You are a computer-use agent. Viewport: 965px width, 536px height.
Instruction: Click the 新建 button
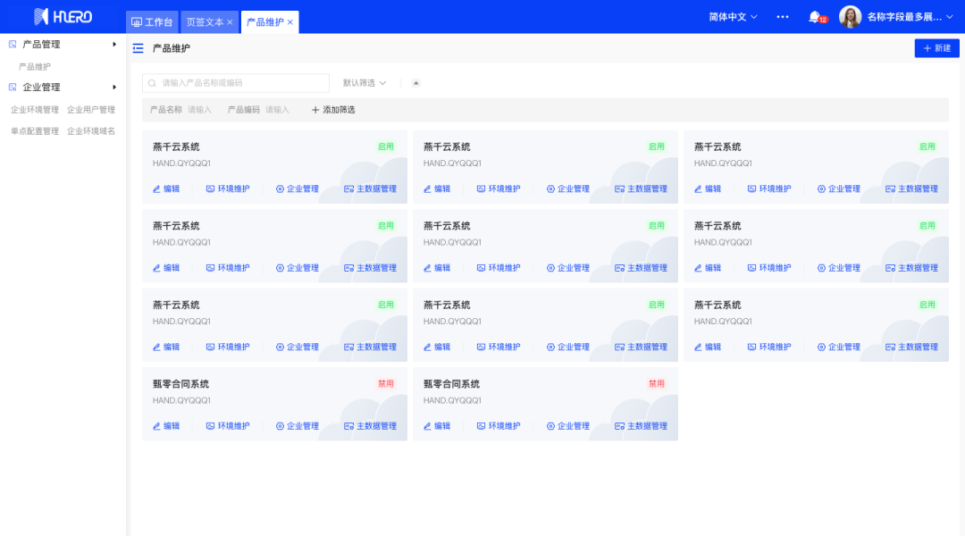pos(936,48)
